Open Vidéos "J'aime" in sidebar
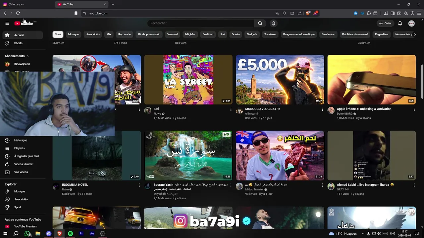 click(x=23, y=164)
